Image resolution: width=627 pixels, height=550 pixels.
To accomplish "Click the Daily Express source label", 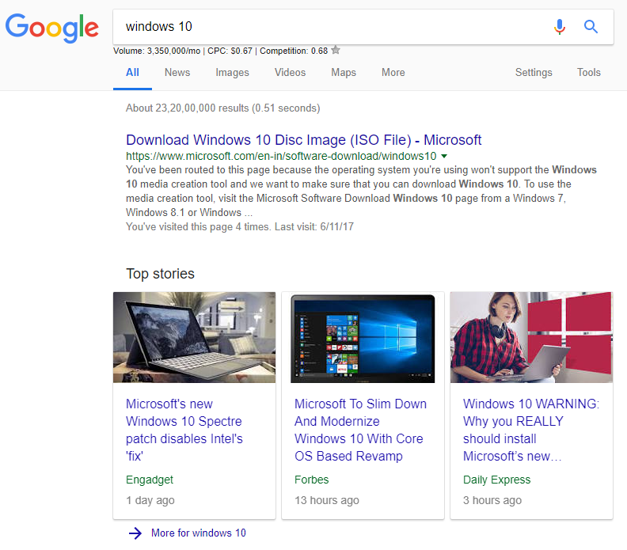I will [x=496, y=480].
